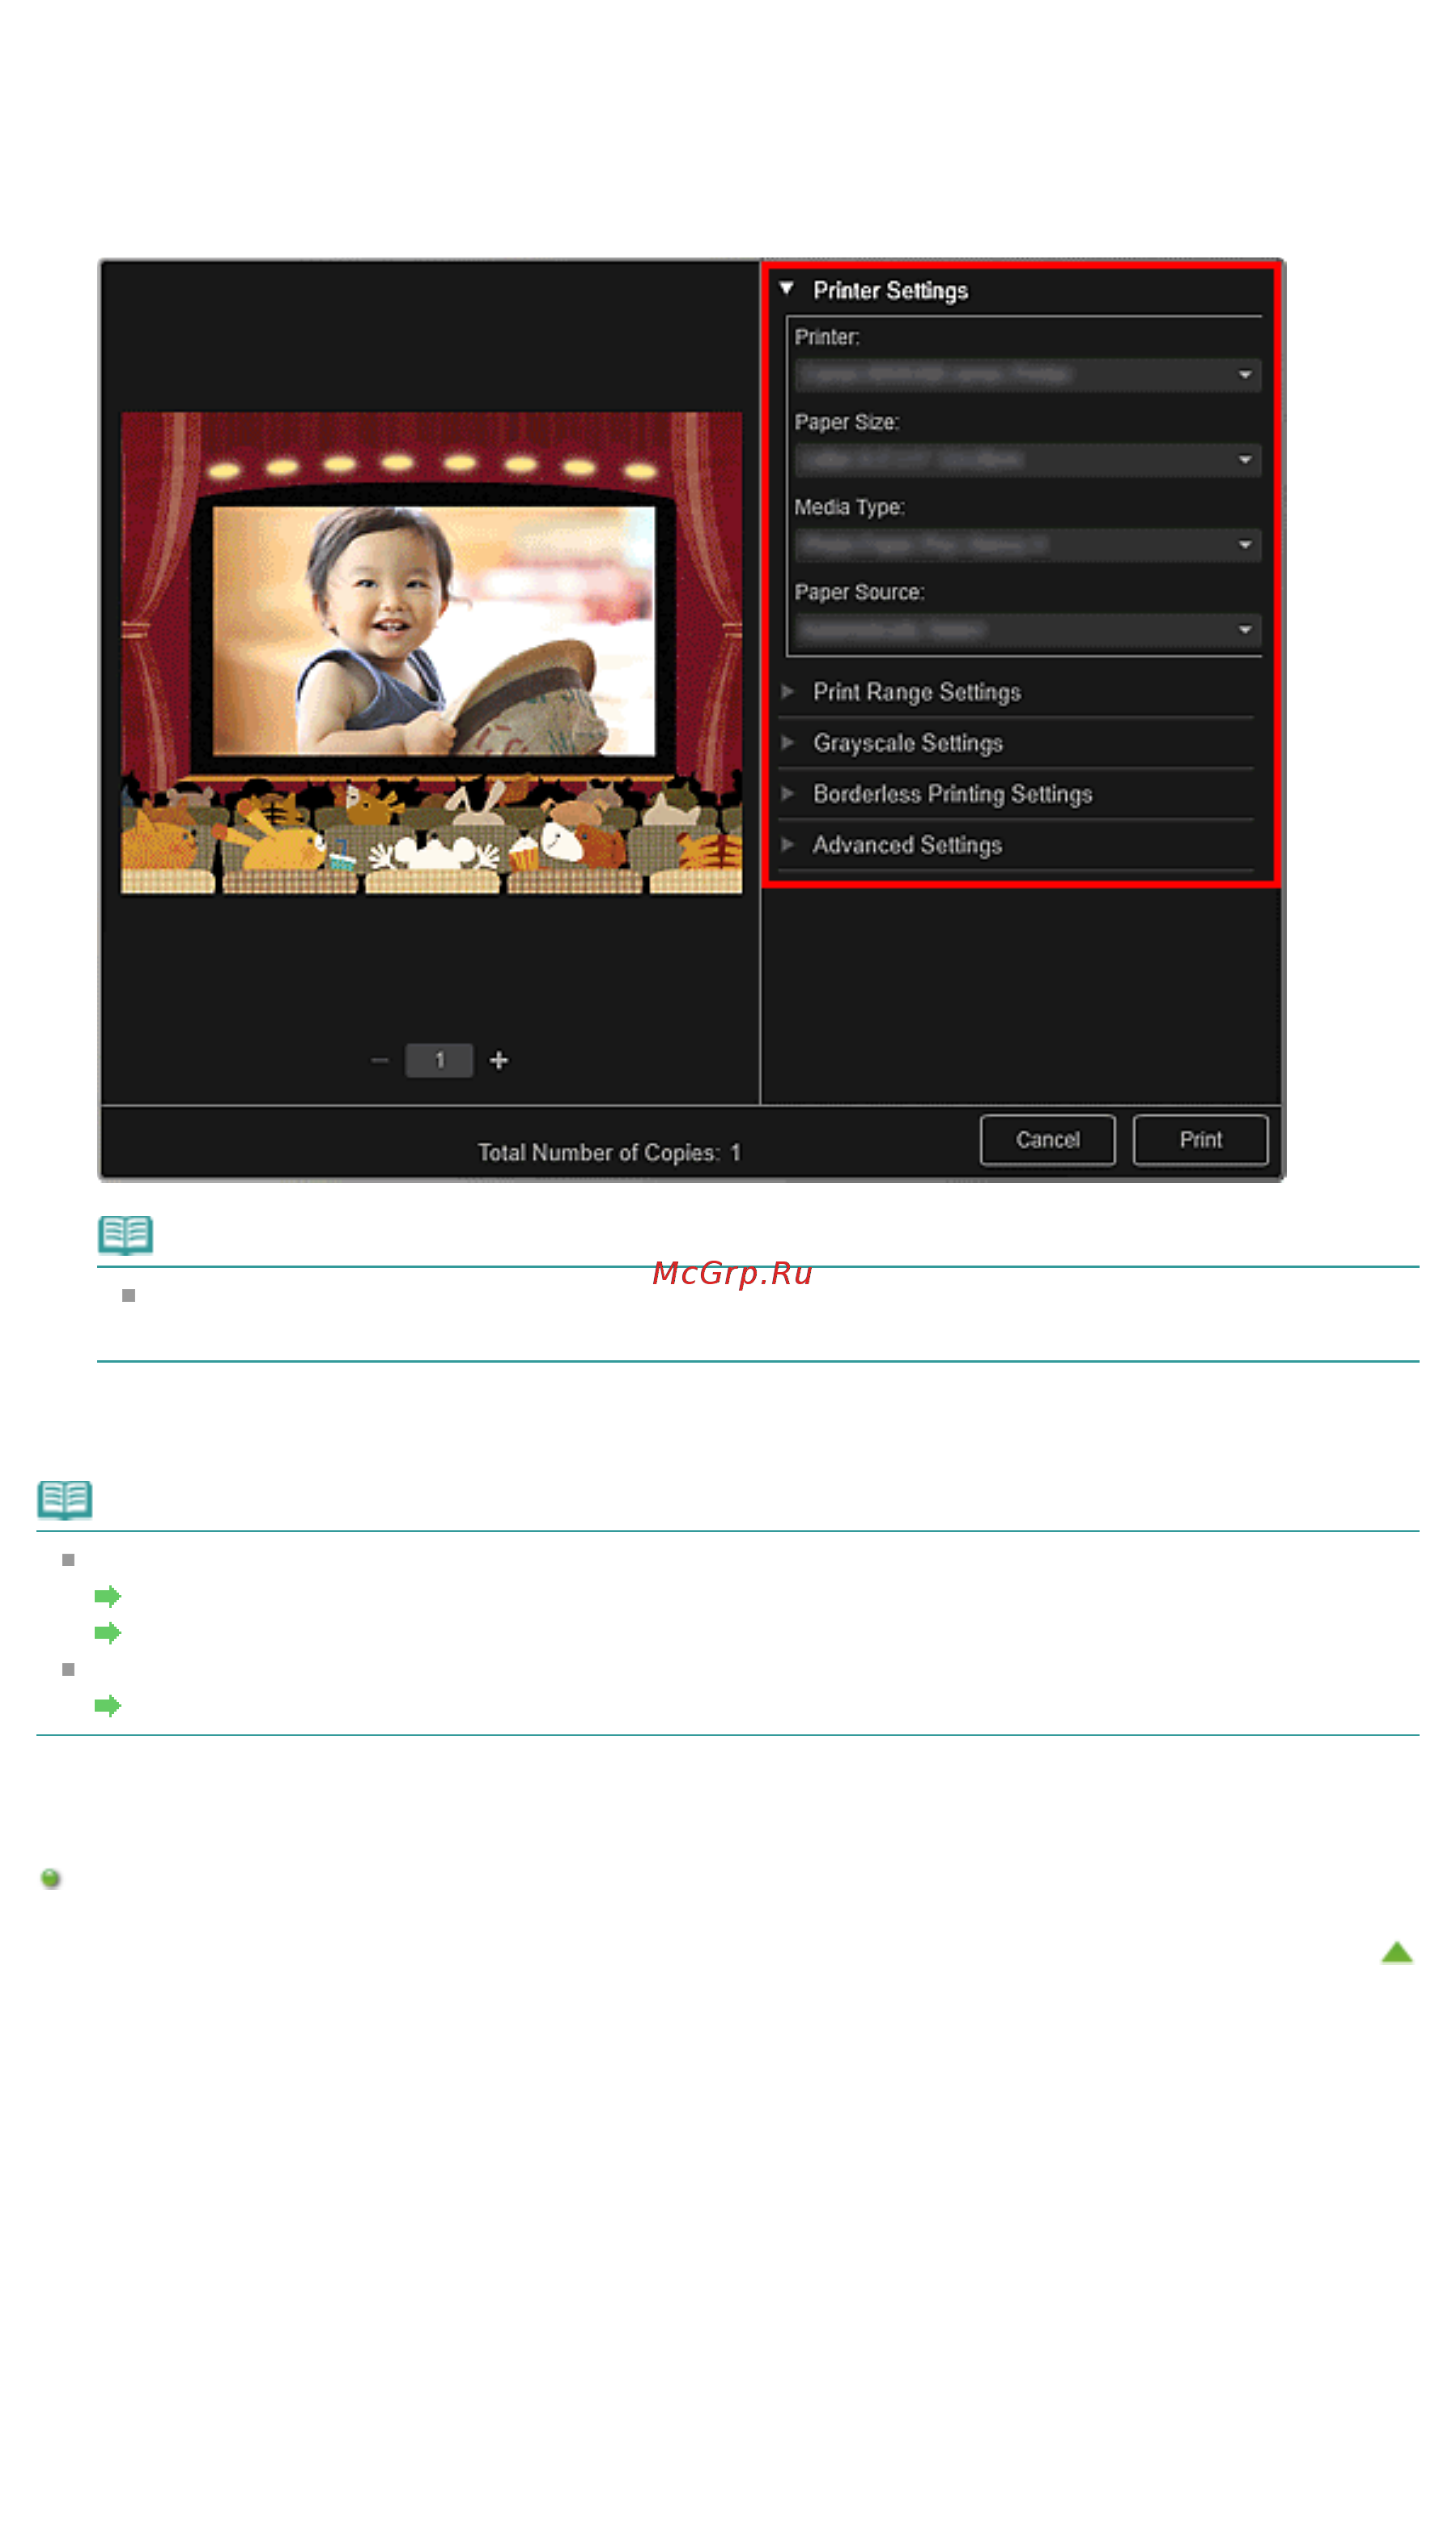Screen dimensions: 1456x2544
Task: Click the Cancel button
Action: [x=1047, y=1141]
